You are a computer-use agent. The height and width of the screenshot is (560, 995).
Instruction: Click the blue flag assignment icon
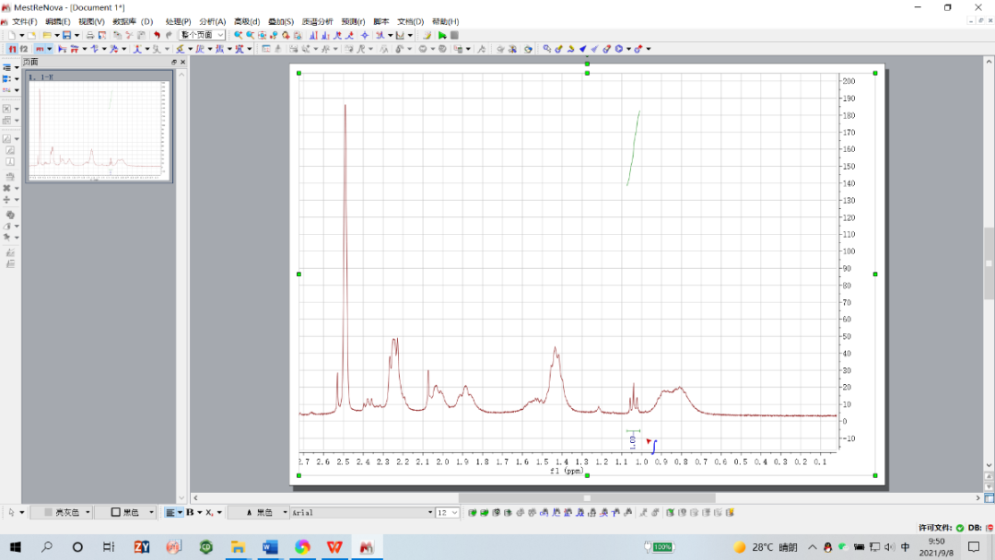click(582, 49)
